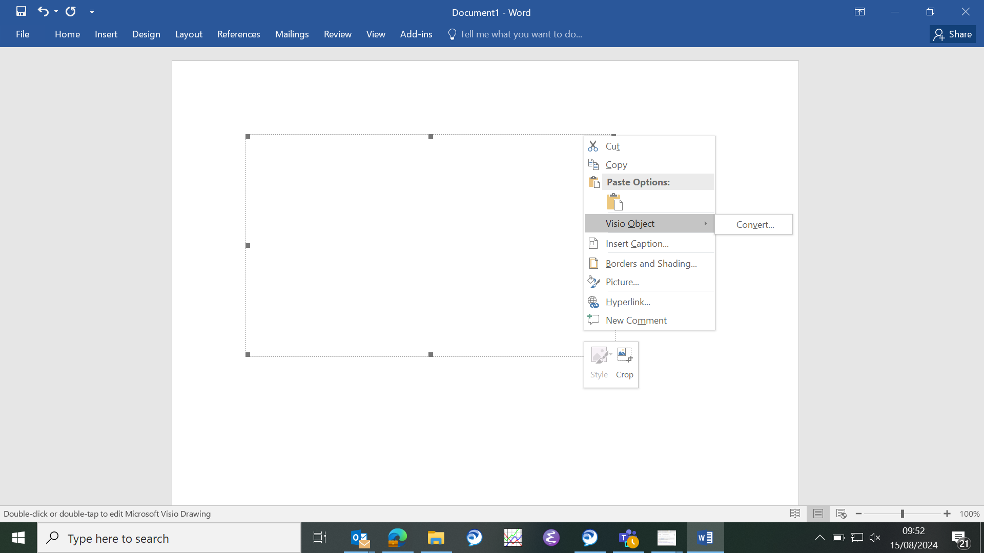Click the Crop tool in mini toolbar
Image resolution: width=984 pixels, height=553 pixels.
click(624, 363)
